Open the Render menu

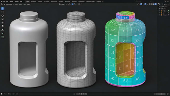pos(11,2)
